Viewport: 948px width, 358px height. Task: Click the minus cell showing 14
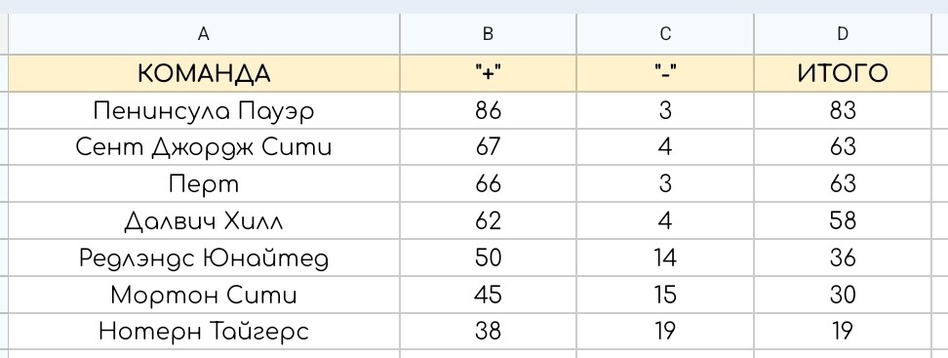pos(665,258)
